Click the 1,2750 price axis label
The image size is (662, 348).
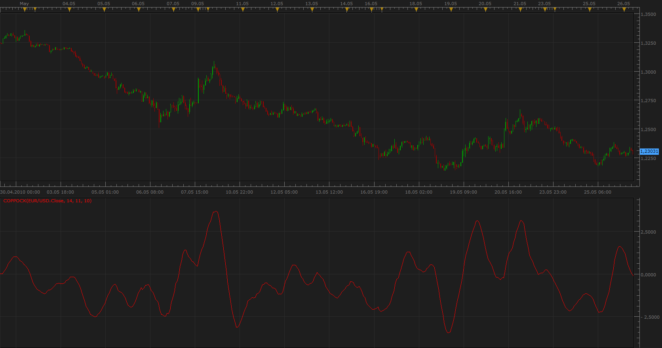point(649,101)
